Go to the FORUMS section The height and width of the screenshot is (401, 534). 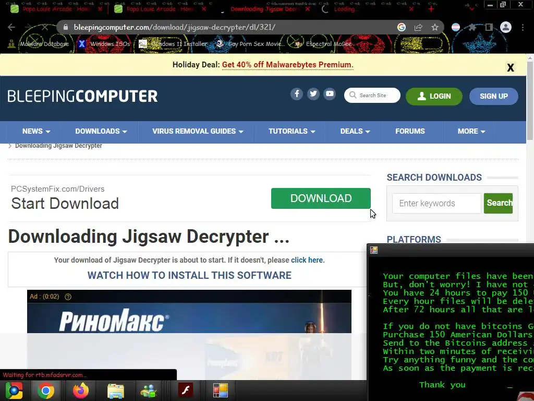(x=410, y=131)
